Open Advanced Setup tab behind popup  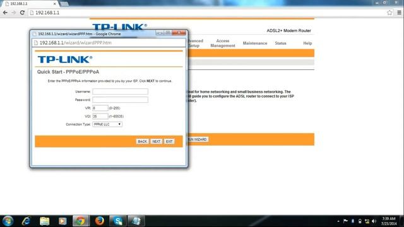click(196, 44)
